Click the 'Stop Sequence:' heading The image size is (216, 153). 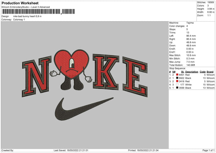click(177, 68)
